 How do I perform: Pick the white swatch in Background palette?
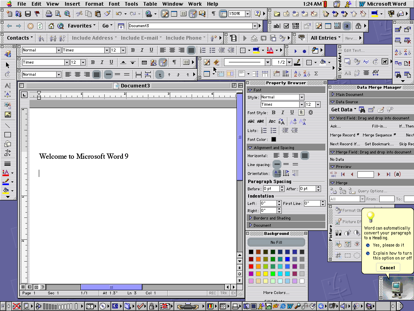tap(302, 281)
